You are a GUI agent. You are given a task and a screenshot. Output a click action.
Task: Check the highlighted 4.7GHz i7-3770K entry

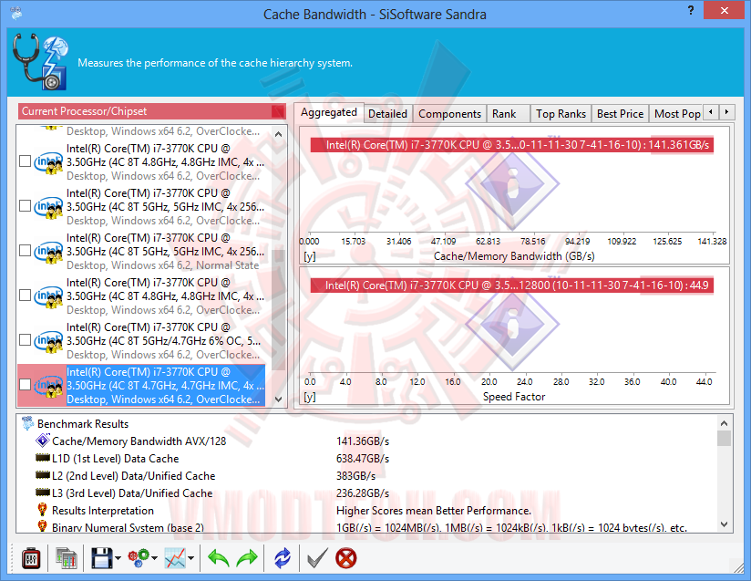pyautogui.click(x=25, y=385)
